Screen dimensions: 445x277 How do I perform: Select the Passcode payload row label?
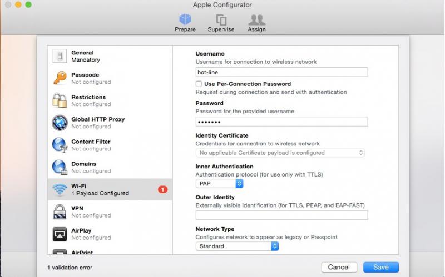click(85, 75)
